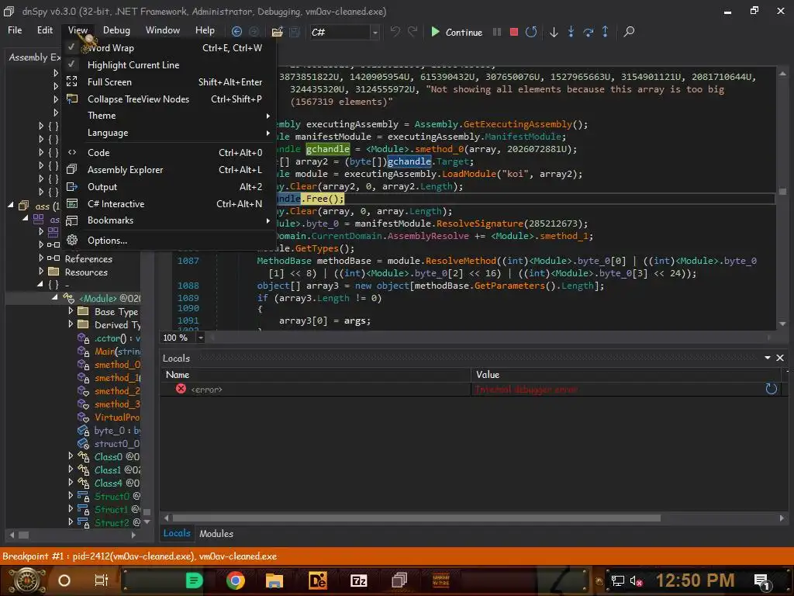Image resolution: width=794 pixels, height=596 pixels.
Task: Open the Help menu
Action: click(x=205, y=30)
